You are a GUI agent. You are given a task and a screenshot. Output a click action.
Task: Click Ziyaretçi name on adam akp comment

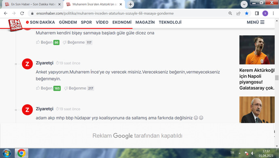click(44, 109)
